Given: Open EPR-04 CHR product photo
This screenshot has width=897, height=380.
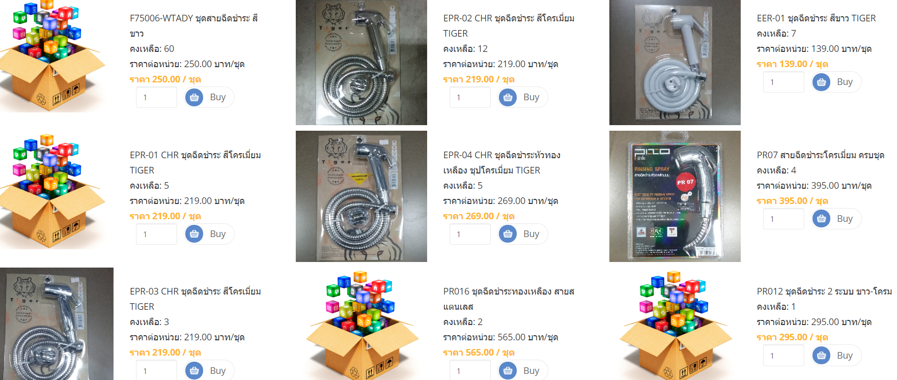Looking at the screenshot, I should [361, 196].
